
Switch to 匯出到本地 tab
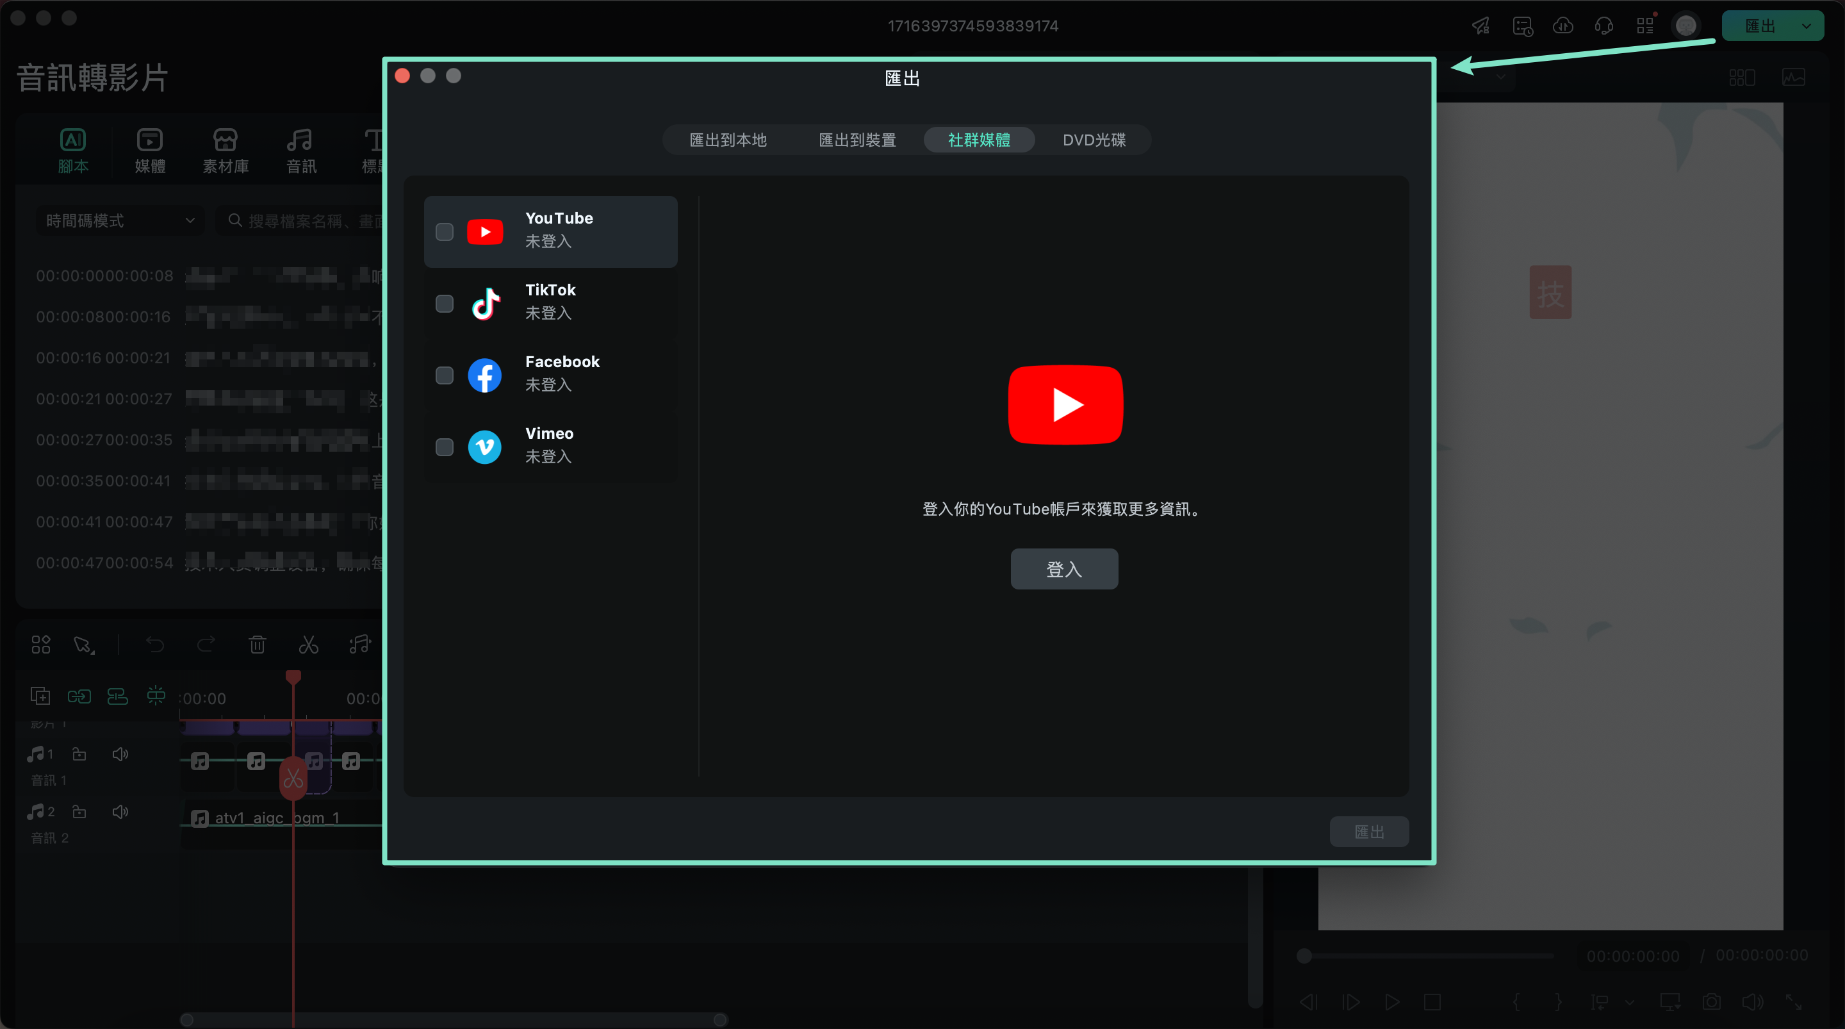tap(728, 140)
